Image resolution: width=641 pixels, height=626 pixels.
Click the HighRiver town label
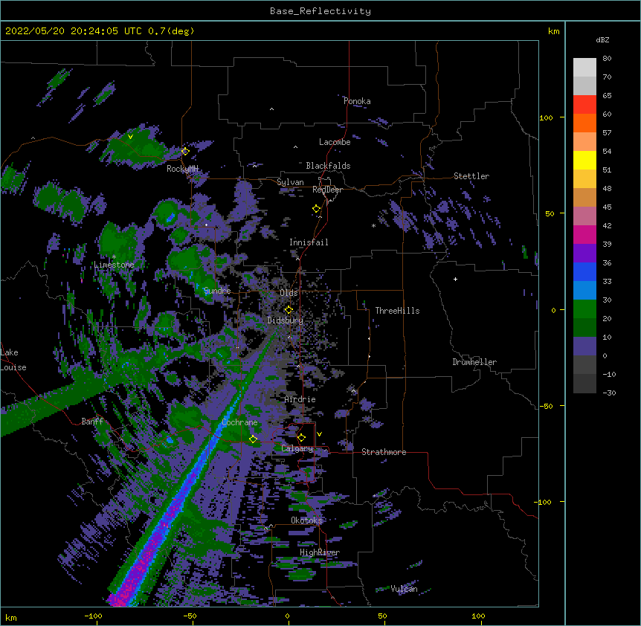click(x=320, y=552)
